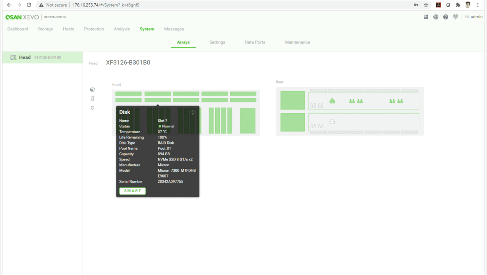Screen dimensions: 487x275
Task: Click the NVMe SSD 8 GT/s x2 speed value
Action: [x=175, y=160]
